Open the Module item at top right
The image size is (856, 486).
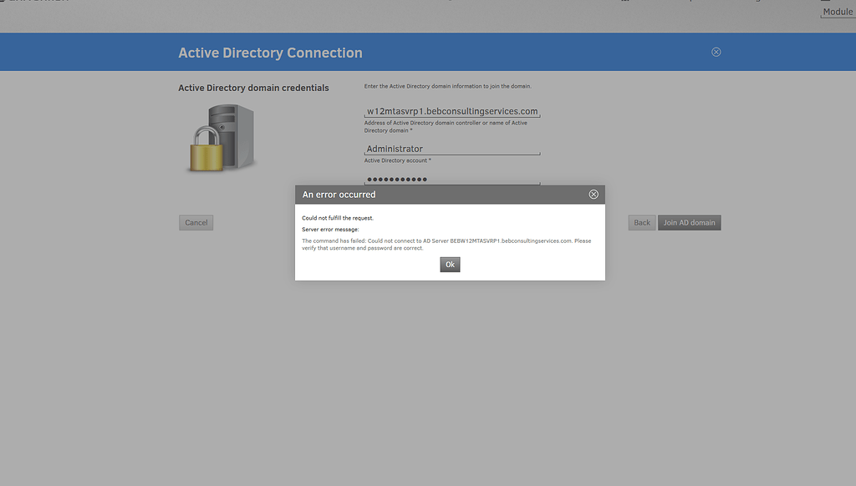[838, 12]
